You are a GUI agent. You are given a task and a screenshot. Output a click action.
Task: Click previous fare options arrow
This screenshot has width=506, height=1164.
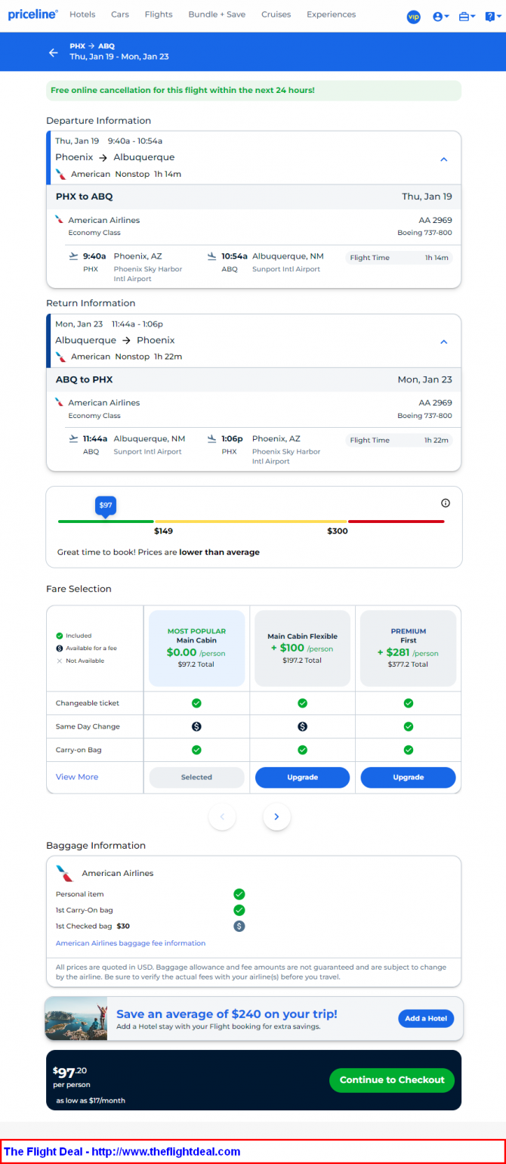222,816
